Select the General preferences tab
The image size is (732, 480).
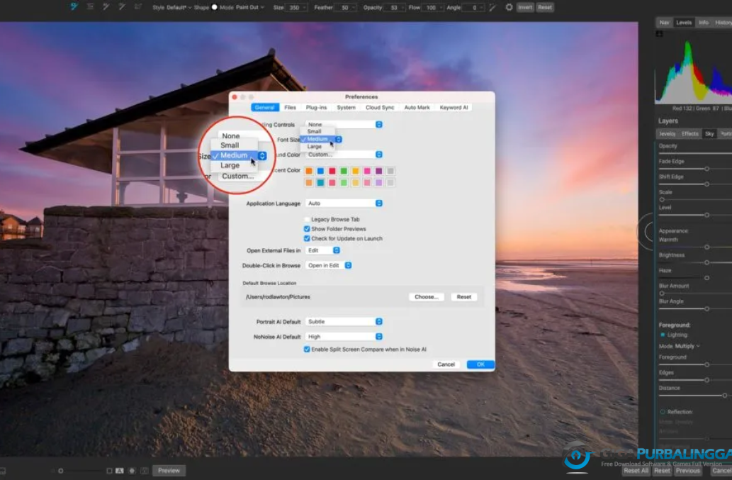pyautogui.click(x=265, y=107)
